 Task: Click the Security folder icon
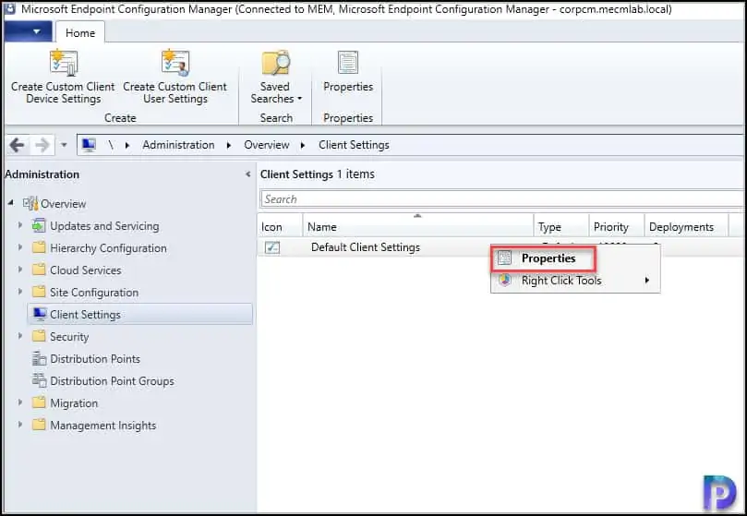(39, 336)
